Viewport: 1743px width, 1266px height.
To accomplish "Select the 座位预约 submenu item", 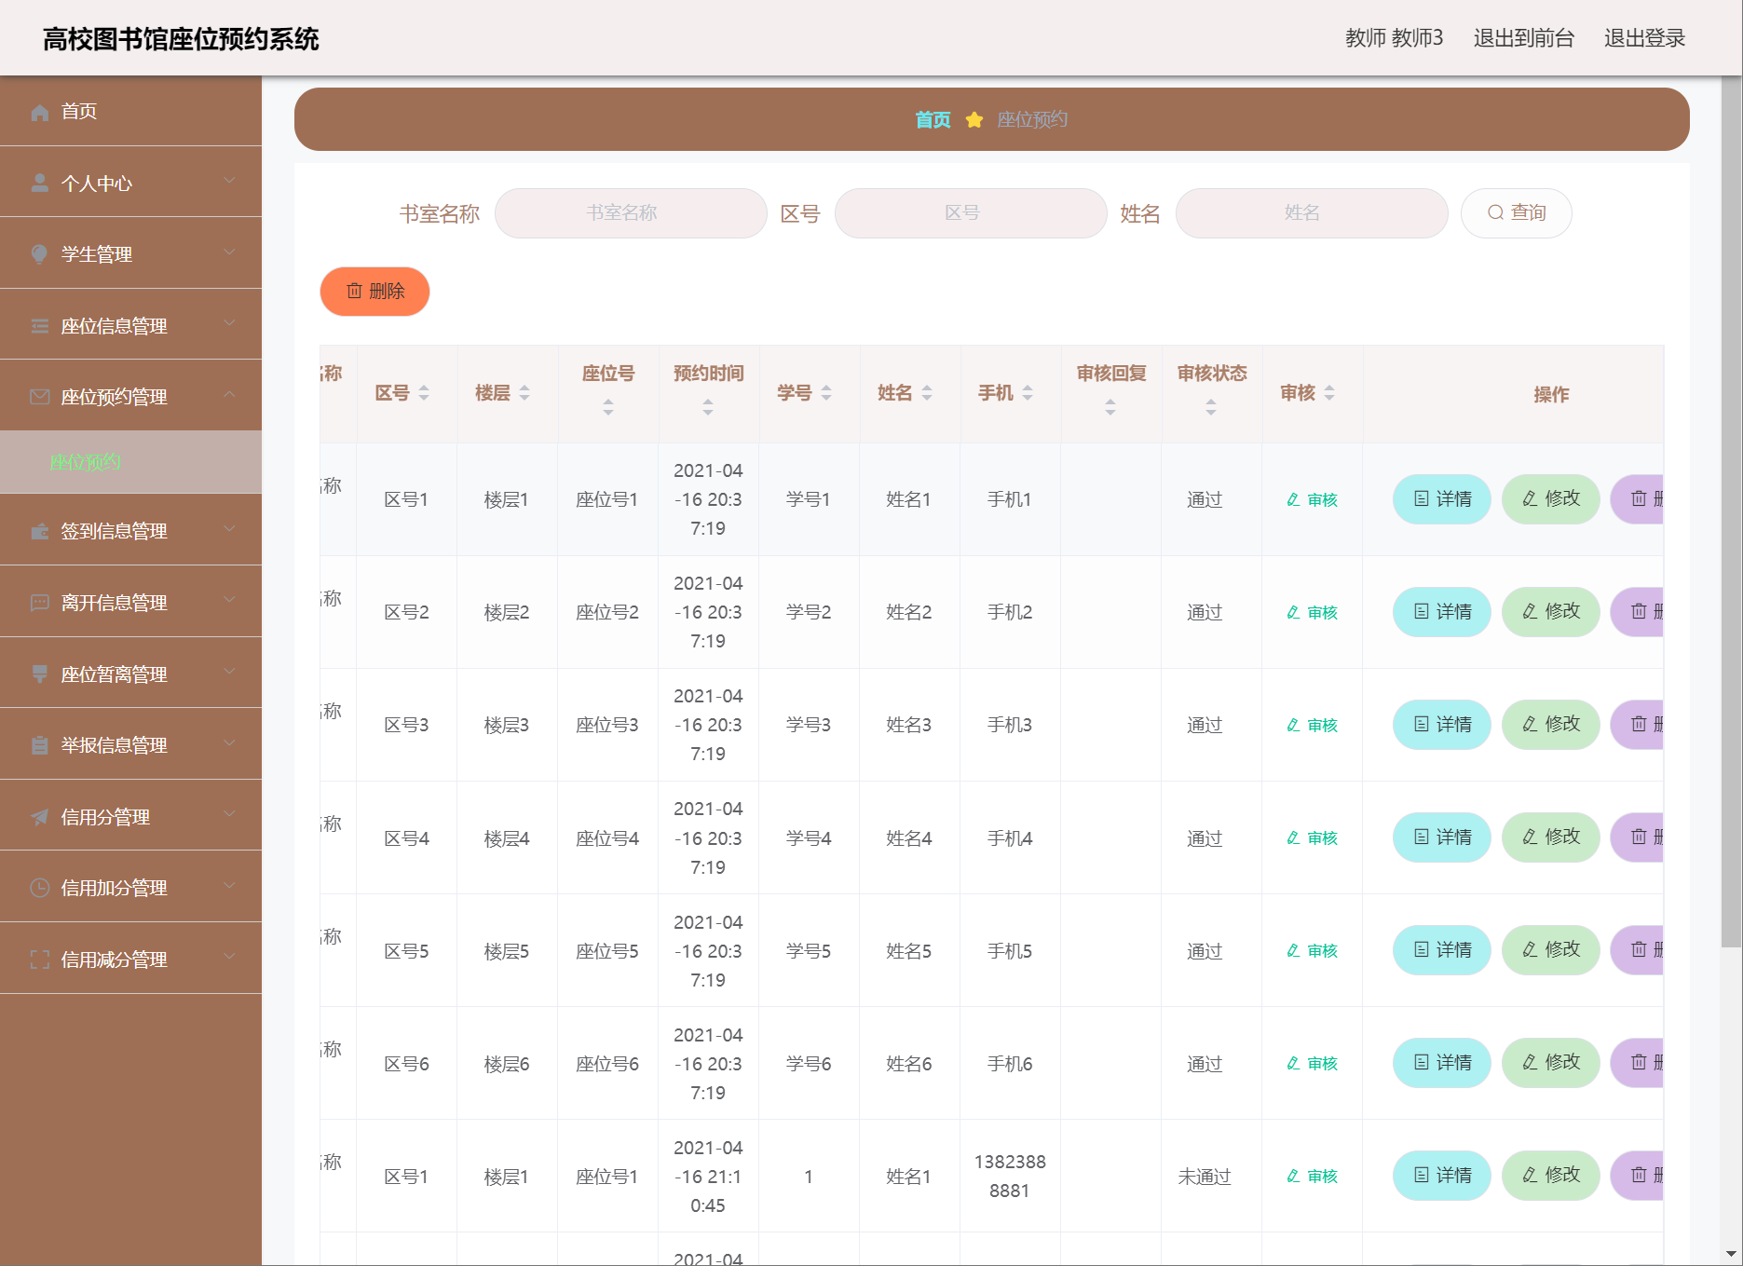I will pyautogui.click(x=130, y=462).
